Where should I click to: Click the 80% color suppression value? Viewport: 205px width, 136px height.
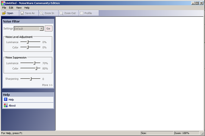pyautogui.click(x=45, y=69)
